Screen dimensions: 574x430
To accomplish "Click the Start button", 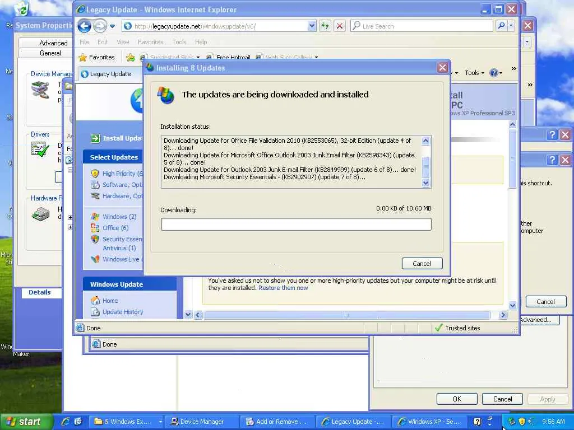I will 26,422.
